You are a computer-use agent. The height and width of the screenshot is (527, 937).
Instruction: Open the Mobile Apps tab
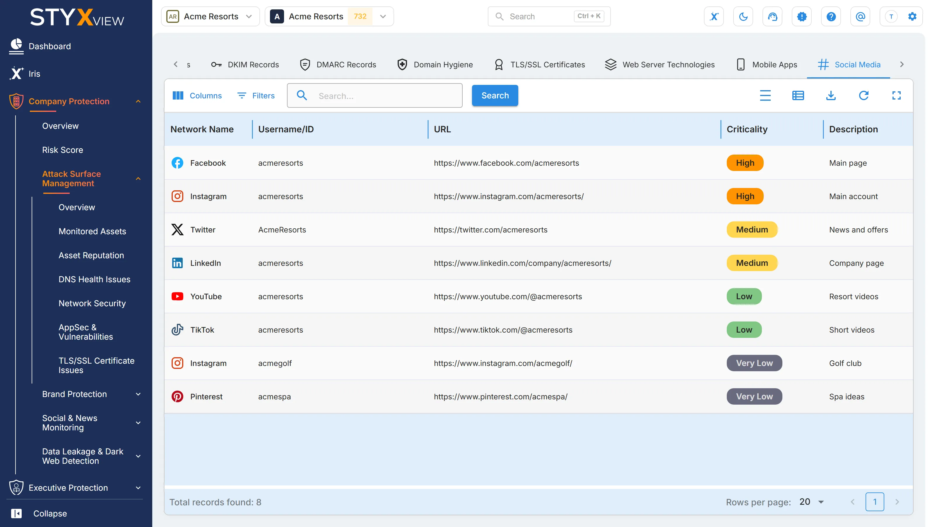[x=766, y=64]
